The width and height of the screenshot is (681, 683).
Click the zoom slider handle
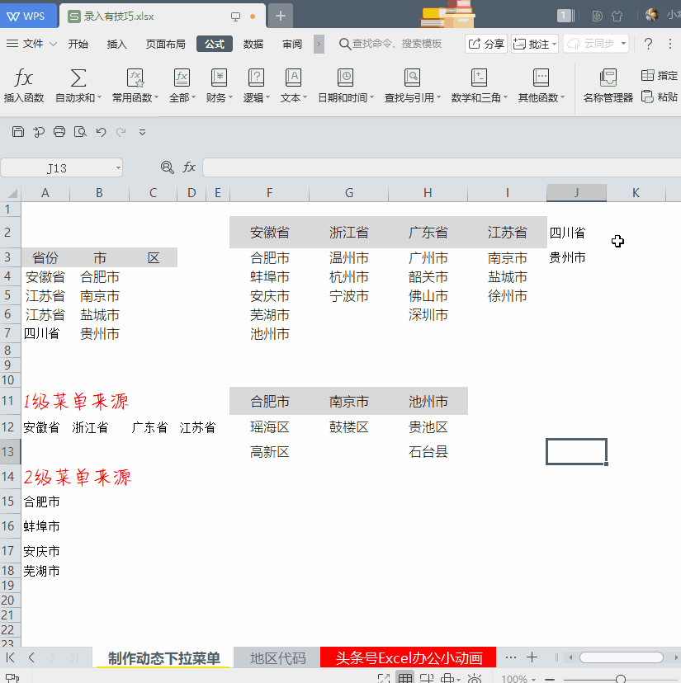click(621, 679)
